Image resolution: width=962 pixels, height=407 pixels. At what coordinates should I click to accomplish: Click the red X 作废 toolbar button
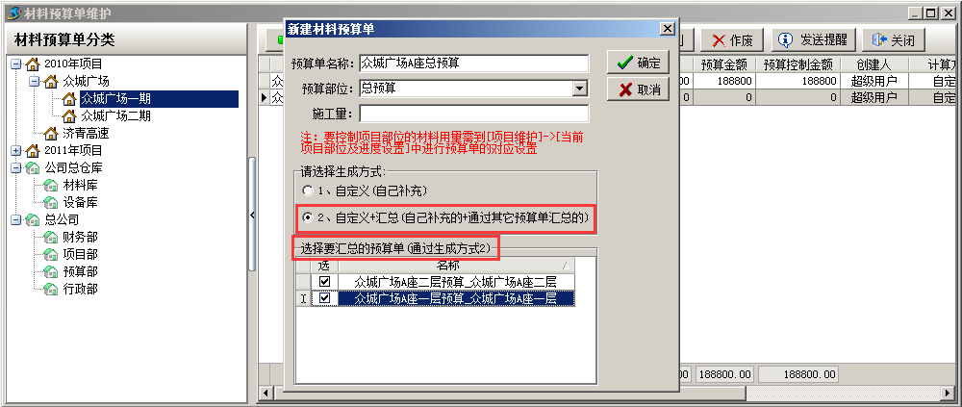pyautogui.click(x=731, y=40)
